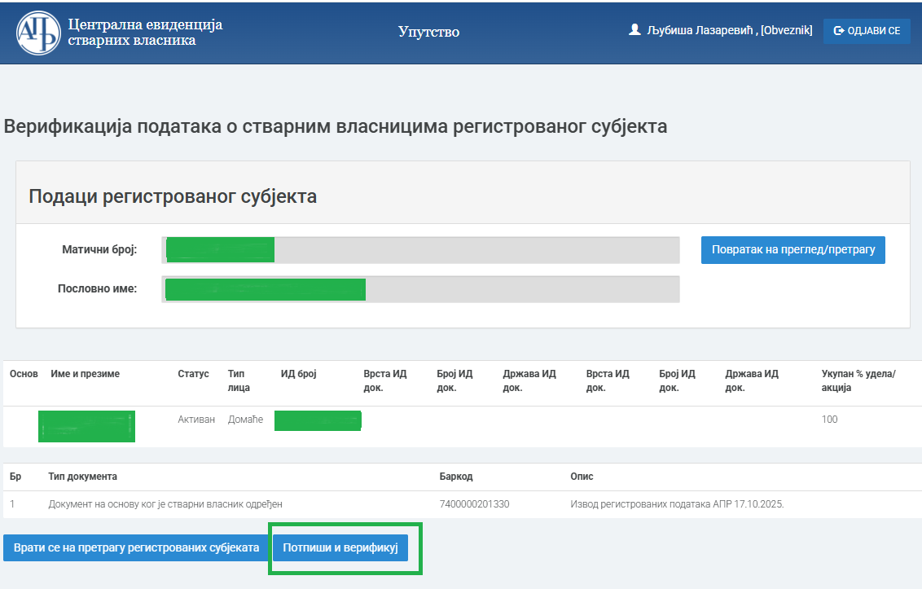The image size is (922, 589).
Task: Click the Тип документа column header
Action: (82, 477)
